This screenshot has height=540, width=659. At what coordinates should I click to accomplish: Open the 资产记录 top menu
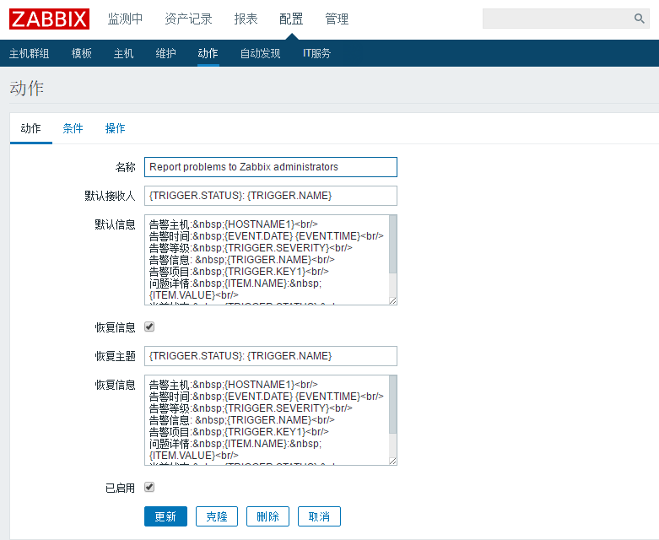click(188, 19)
